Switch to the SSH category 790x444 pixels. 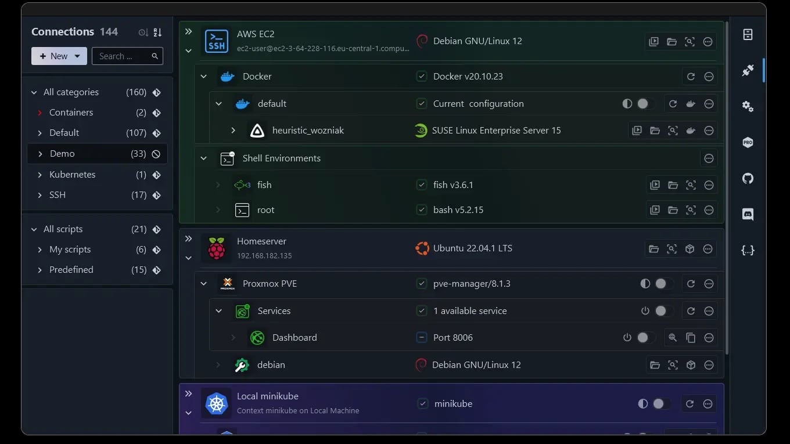tap(57, 195)
